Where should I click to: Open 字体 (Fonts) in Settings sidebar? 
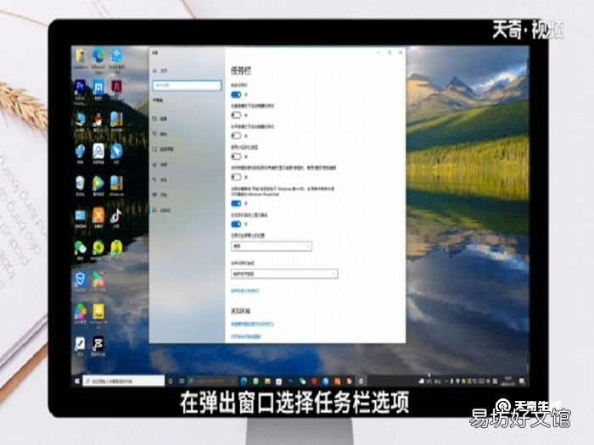[x=160, y=180]
